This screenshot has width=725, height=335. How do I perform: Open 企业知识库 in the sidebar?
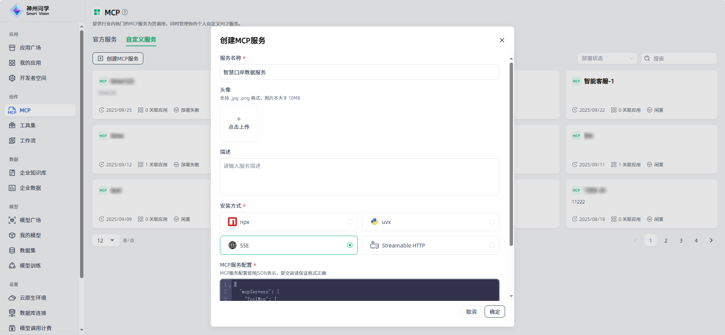[33, 173]
